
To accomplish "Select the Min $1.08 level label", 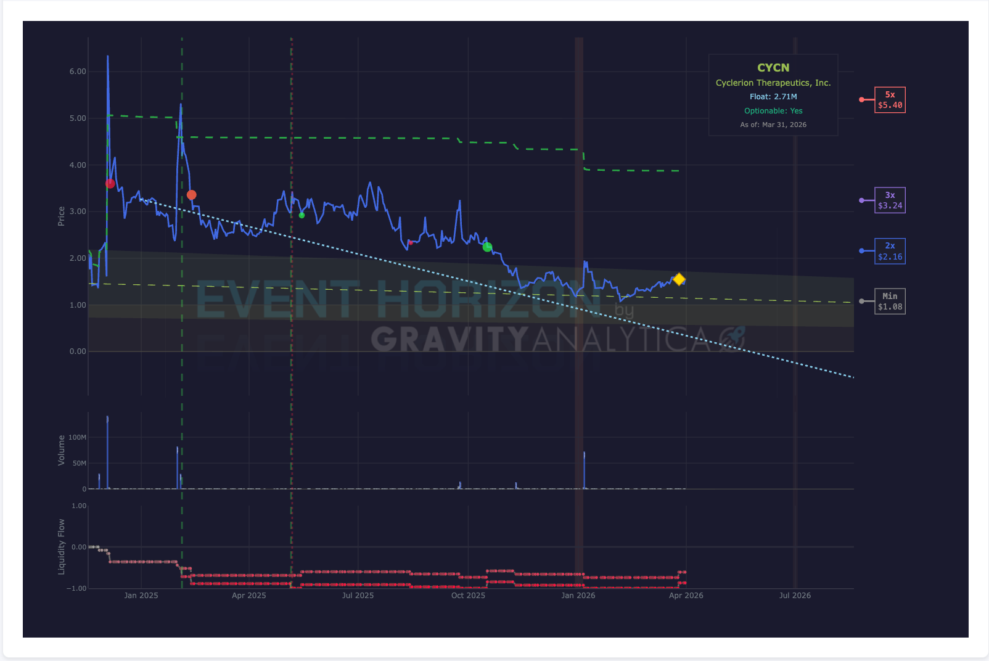I will point(890,302).
